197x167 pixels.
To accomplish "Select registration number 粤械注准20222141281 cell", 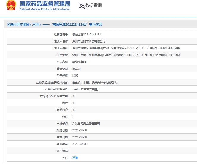I will [x=86, y=35].
